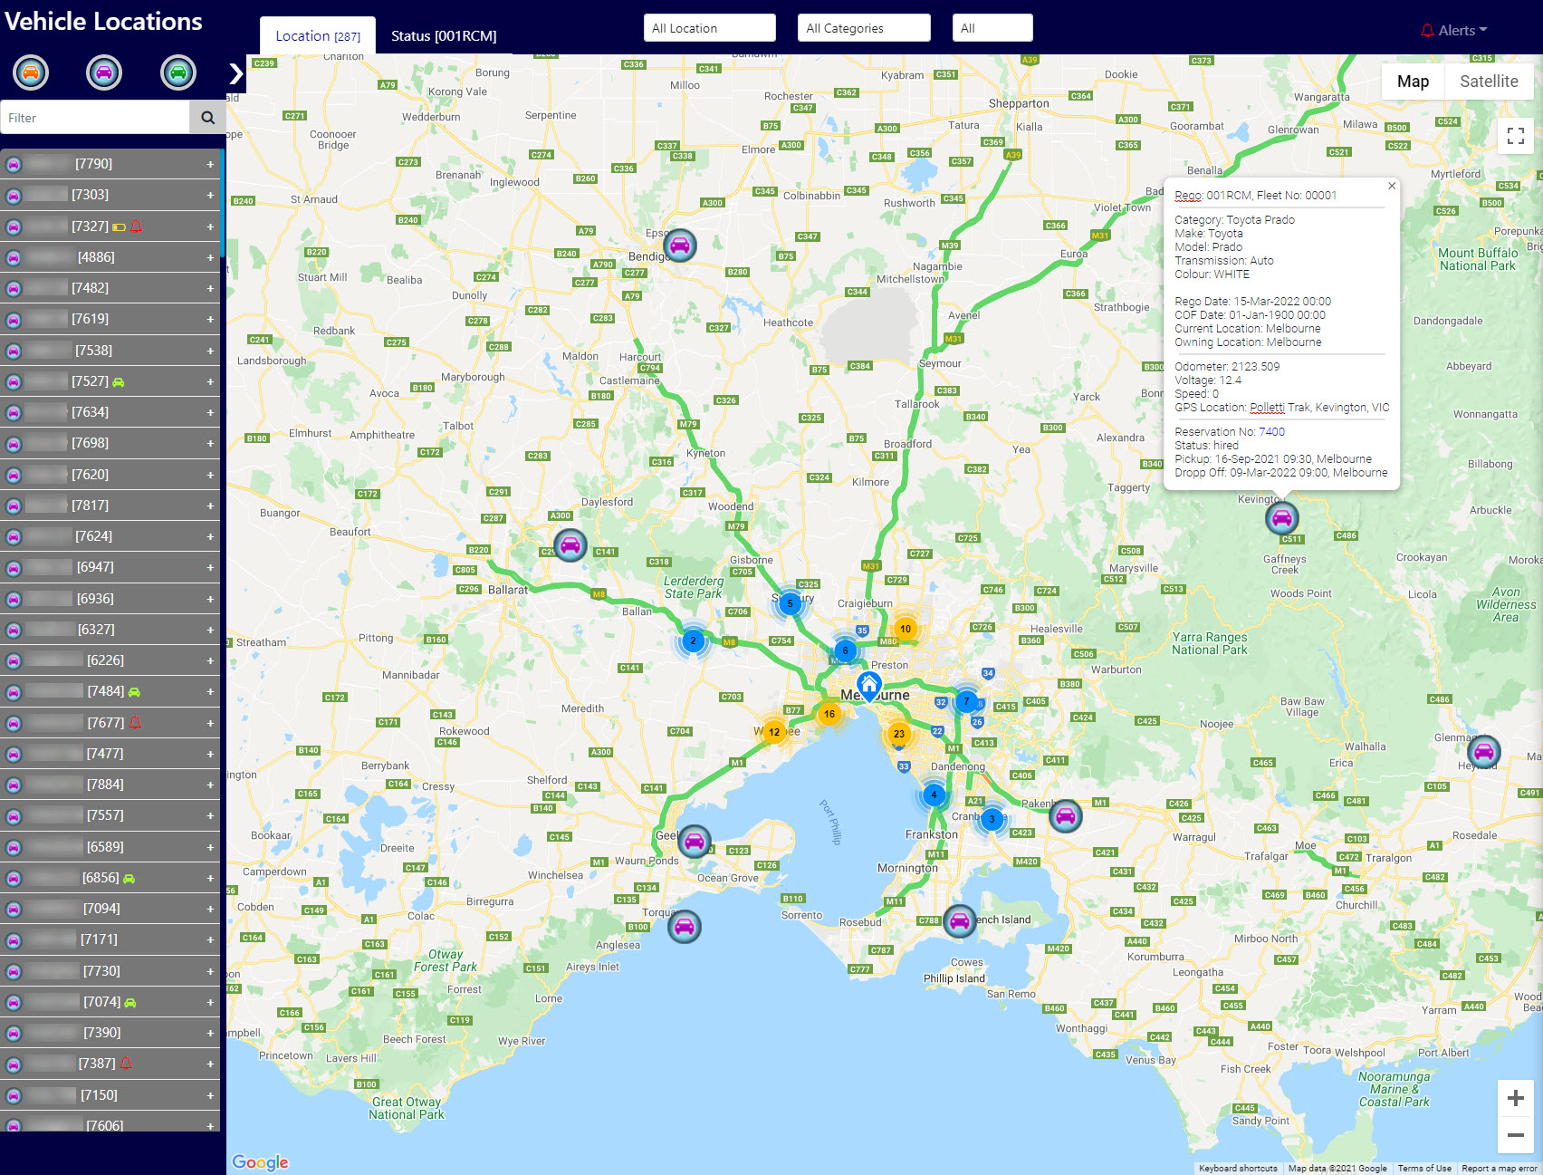Open reservation 7400 link in popup

tap(1270, 432)
